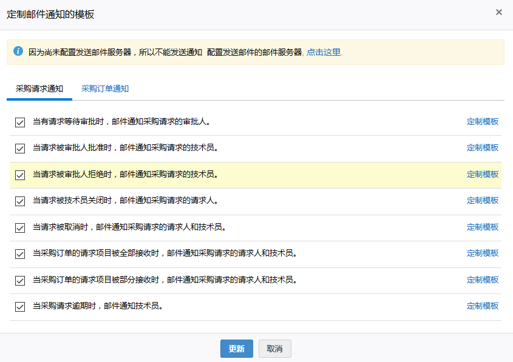Switch to the 采购订单通知 tab
The width and height of the screenshot is (513, 362).
(x=105, y=89)
